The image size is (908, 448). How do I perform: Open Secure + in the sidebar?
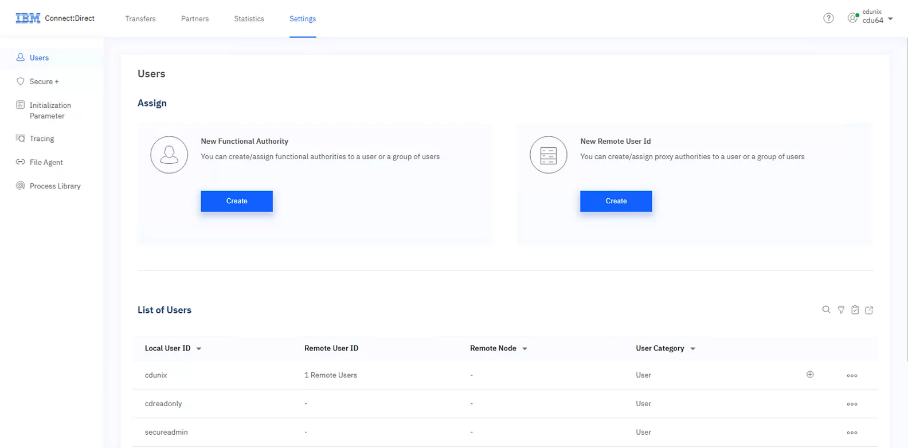[44, 81]
